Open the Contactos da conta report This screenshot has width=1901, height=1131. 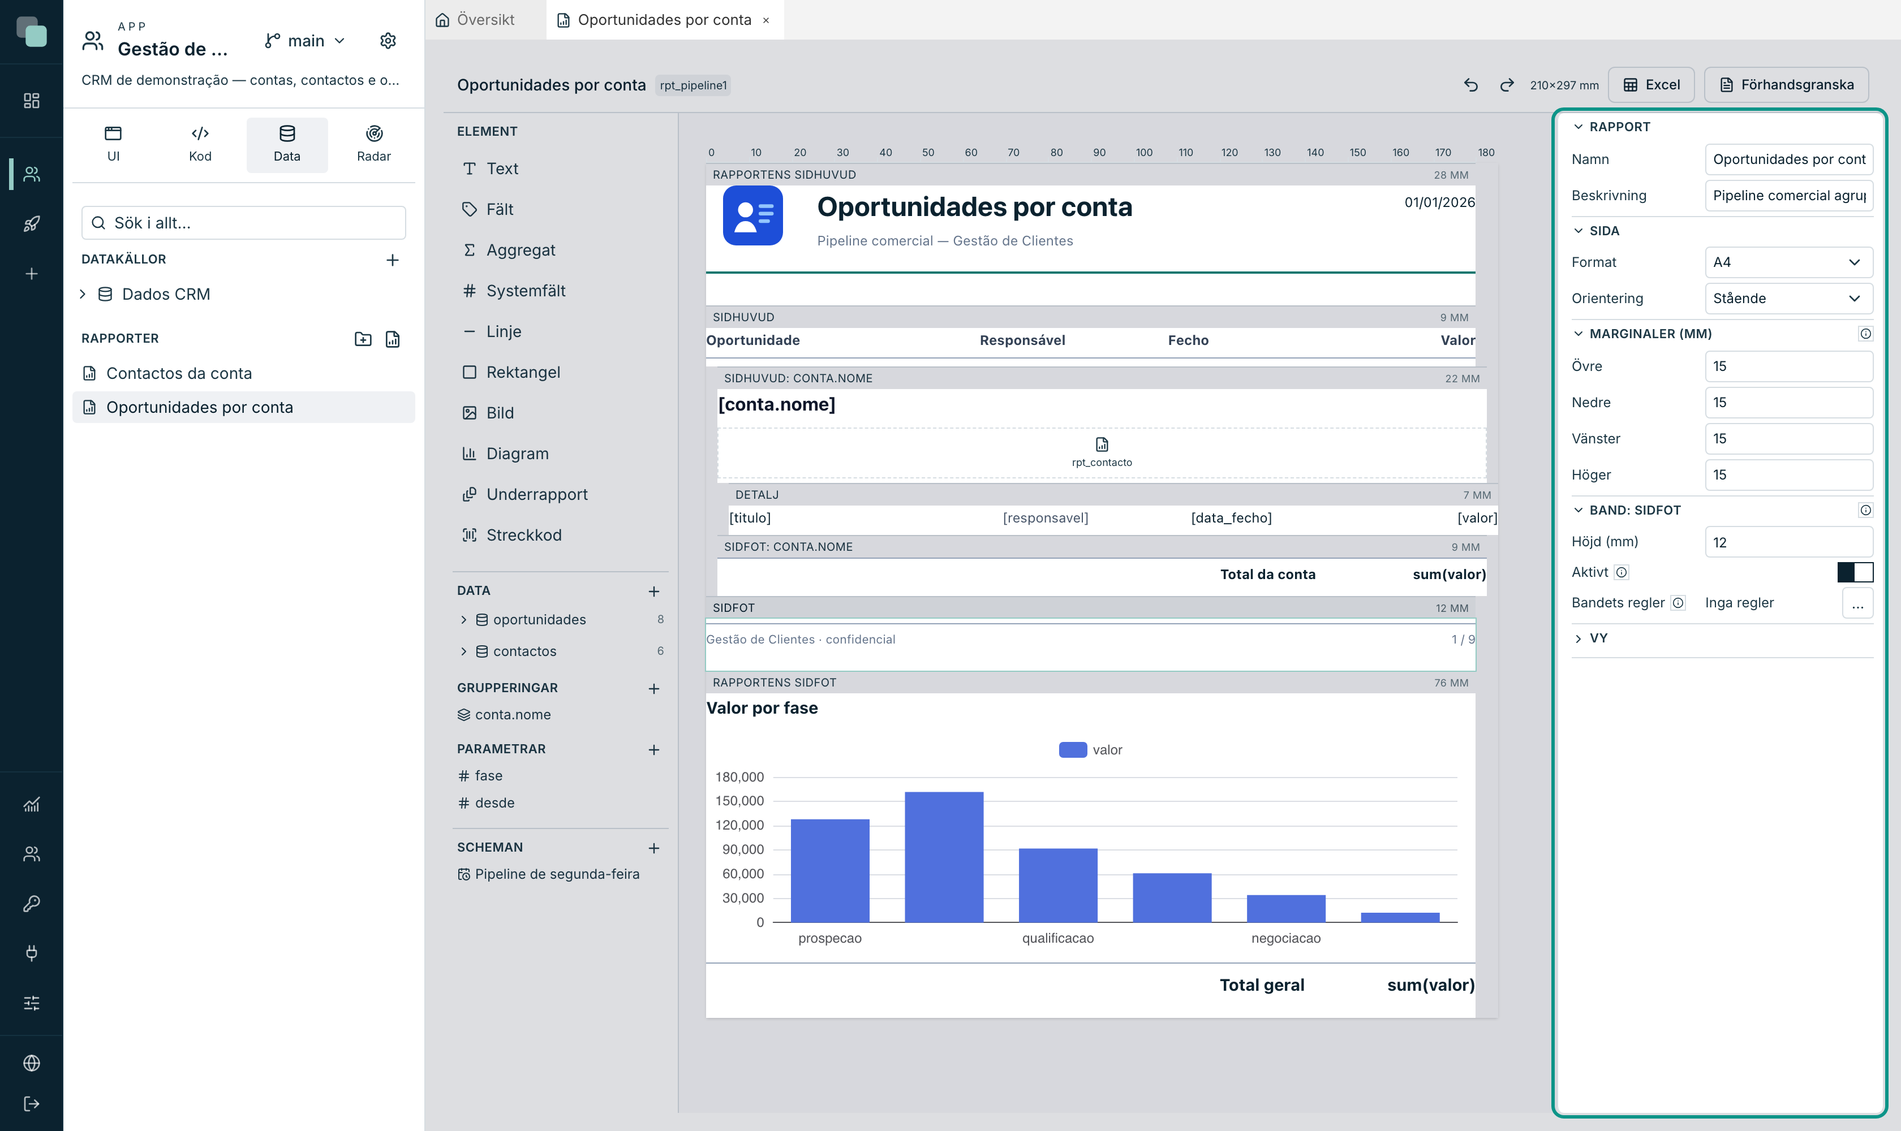pos(243,373)
